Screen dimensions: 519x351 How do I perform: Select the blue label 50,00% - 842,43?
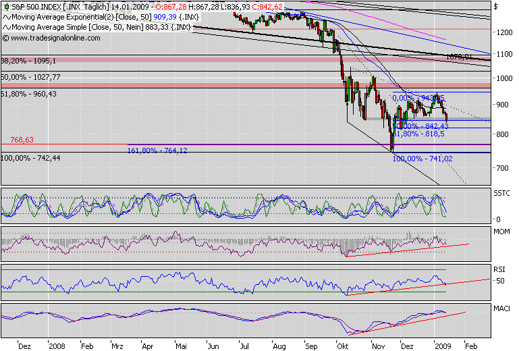pos(420,126)
